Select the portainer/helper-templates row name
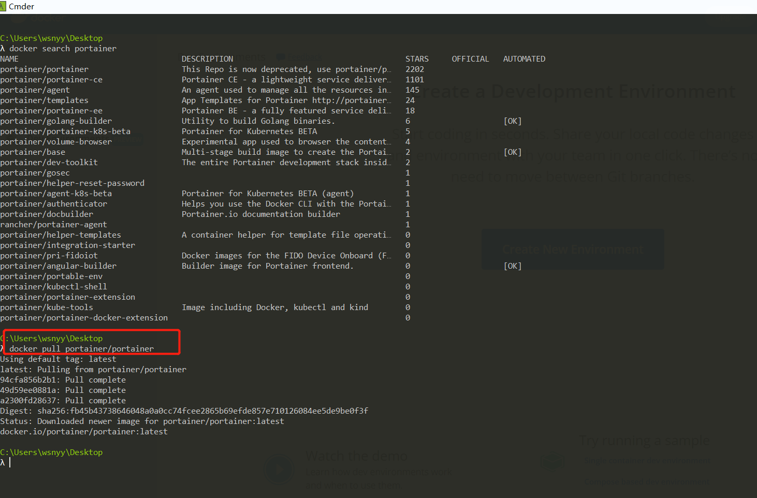Screen dimensions: 757x498 [61, 235]
